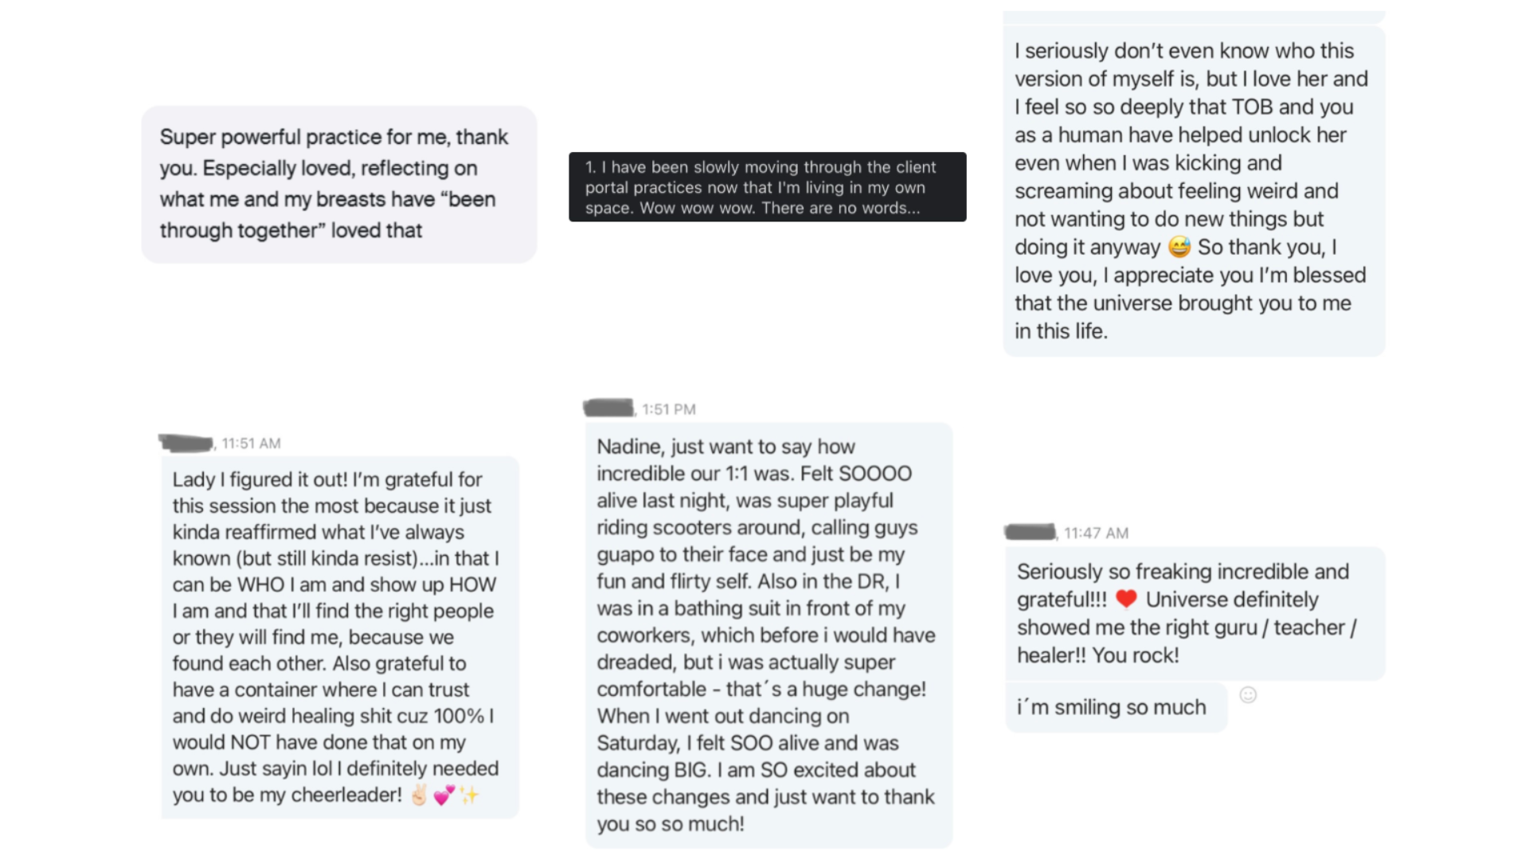1529x860 pixels.
Task: Click the 1:51 PM timestamp
Action: pyautogui.click(x=669, y=409)
